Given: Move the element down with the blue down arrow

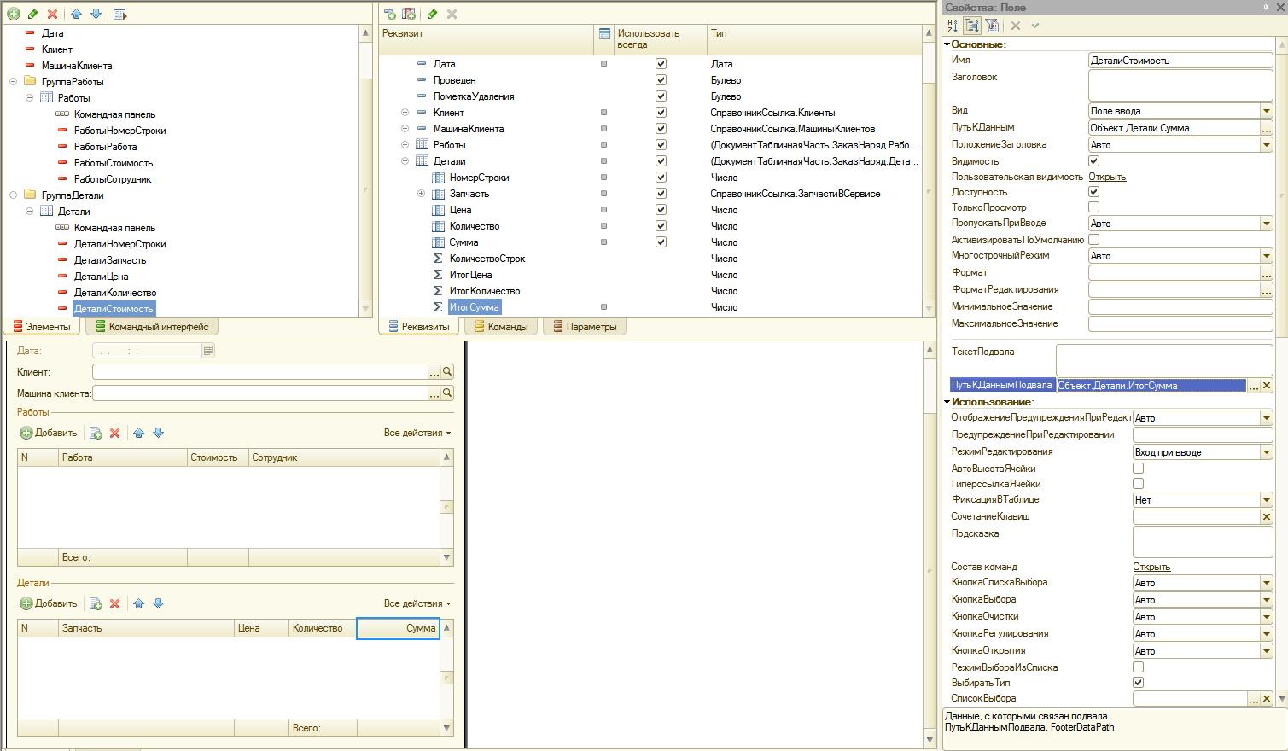Looking at the screenshot, I should point(96,14).
